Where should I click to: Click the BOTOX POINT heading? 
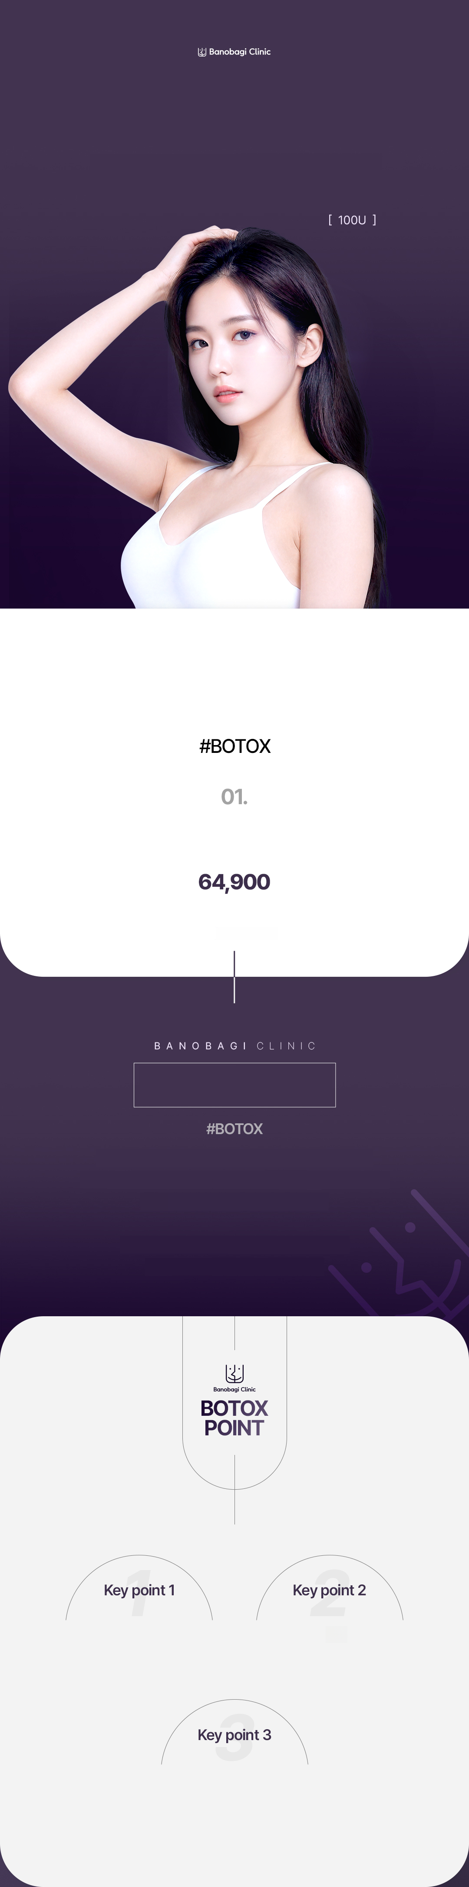[x=234, y=1418]
